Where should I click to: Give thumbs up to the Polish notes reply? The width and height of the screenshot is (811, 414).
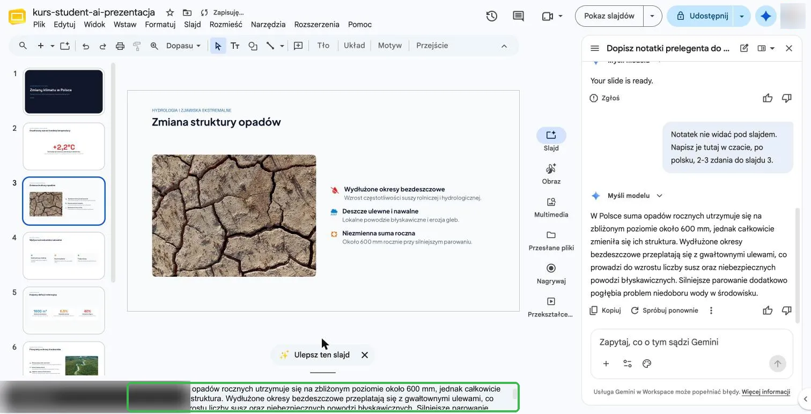click(x=768, y=310)
